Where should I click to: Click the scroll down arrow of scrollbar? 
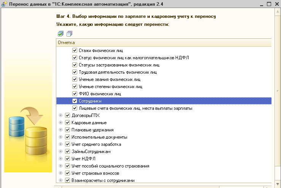278,184
